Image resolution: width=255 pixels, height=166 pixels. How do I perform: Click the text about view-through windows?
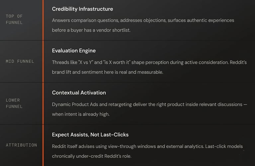click(147, 146)
